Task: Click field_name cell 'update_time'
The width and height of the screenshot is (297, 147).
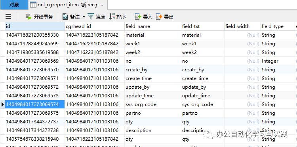Action: click(153, 96)
